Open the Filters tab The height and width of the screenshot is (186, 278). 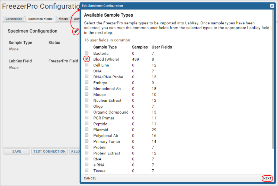63,19
